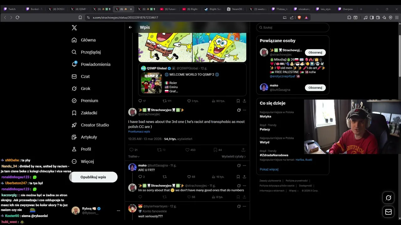Like mako's "ARE U FR??" reply
Viewport: 401px width, 225px height.
191,177
